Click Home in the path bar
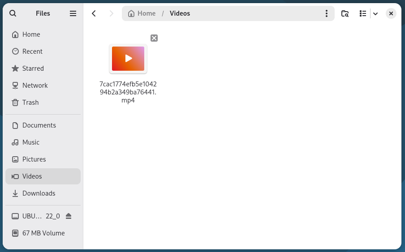Viewport: 405px width, 252px height. (x=142, y=13)
